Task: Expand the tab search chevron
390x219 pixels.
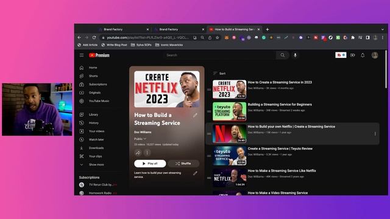Action: pos(383,30)
